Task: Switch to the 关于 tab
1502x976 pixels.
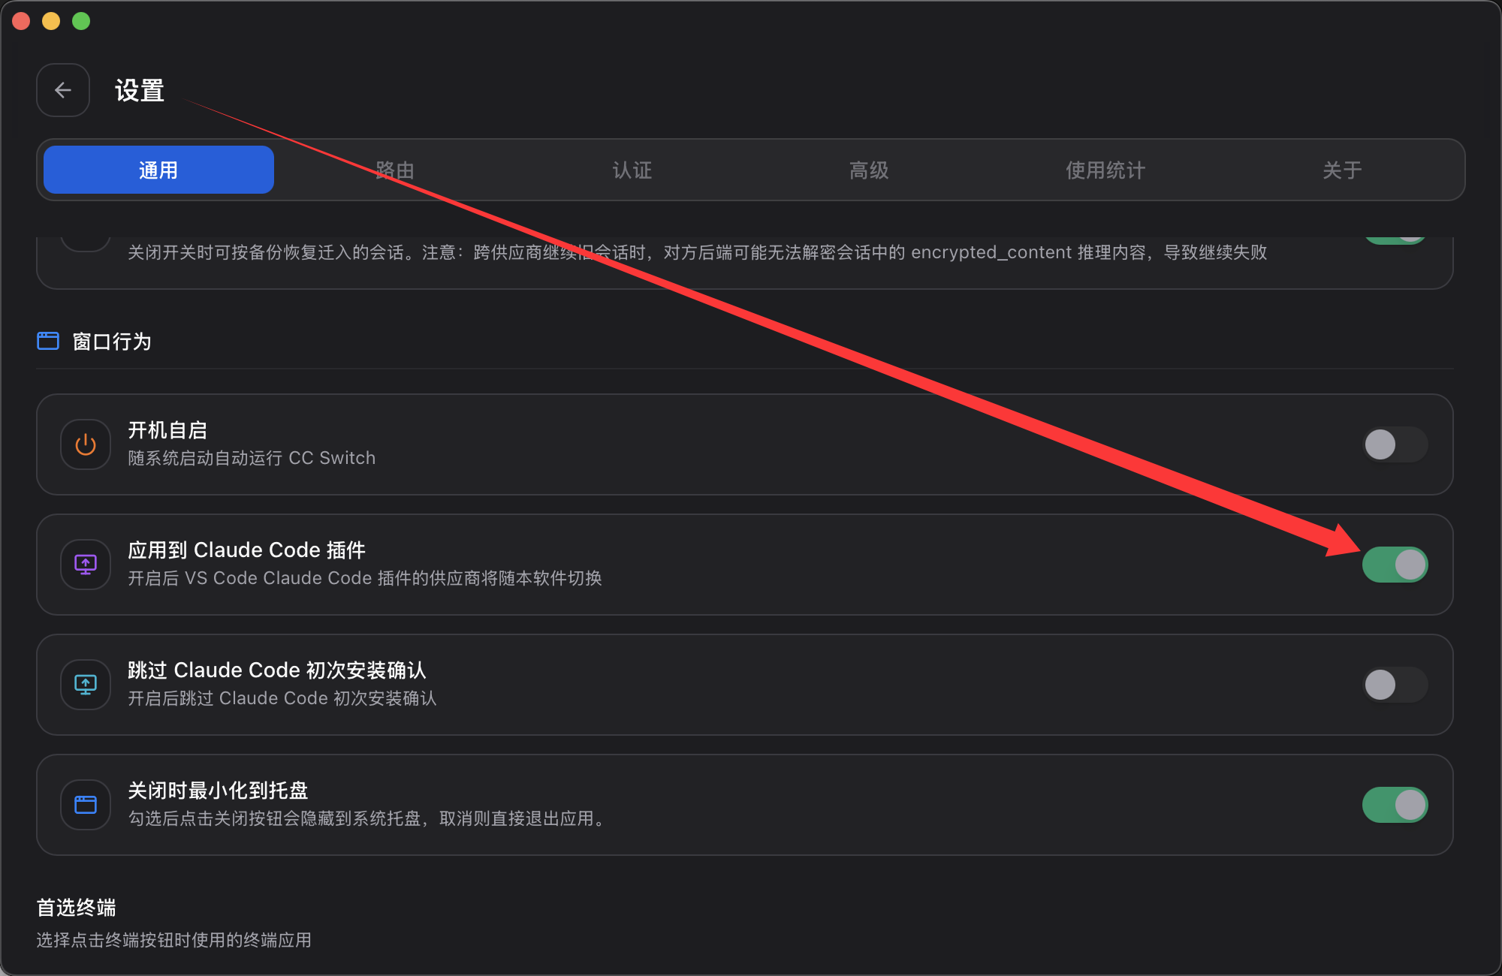Action: tap(1342, 170)
